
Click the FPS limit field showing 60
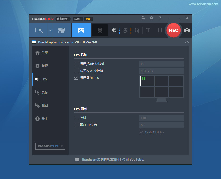click(161, 125)
